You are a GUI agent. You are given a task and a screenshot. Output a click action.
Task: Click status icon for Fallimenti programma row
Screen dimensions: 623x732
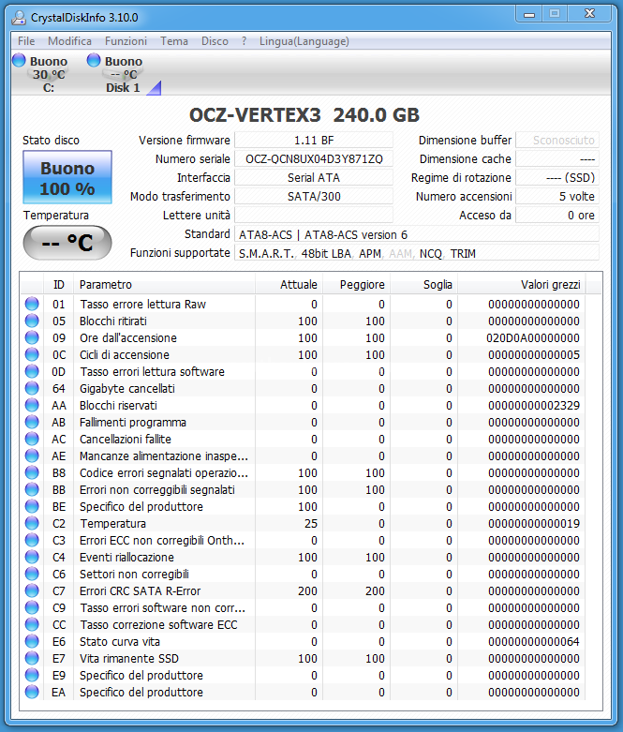click(x=32, y=422)
